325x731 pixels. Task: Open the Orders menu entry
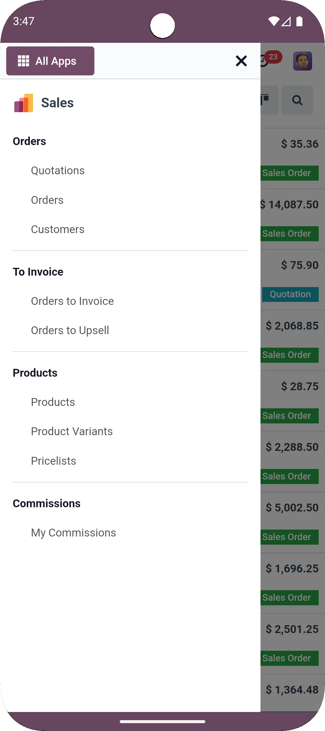click(x=47, y=200)
